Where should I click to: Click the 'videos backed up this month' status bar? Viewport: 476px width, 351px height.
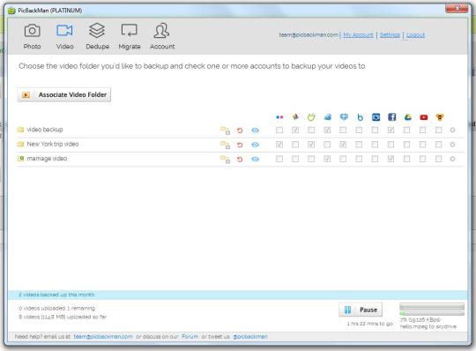pos(237,295)
